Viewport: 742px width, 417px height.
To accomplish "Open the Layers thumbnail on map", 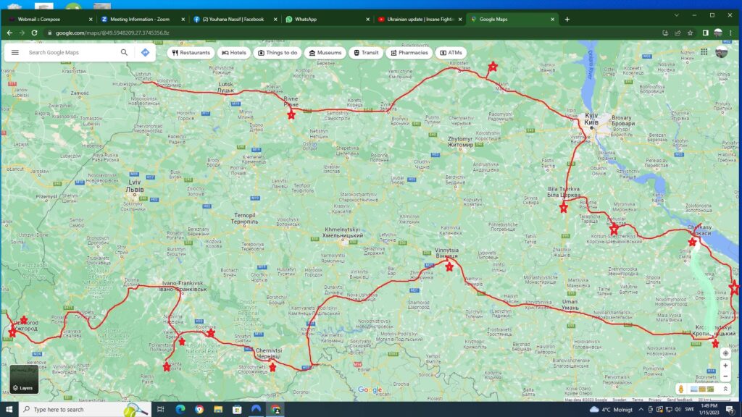I will 24,379.
